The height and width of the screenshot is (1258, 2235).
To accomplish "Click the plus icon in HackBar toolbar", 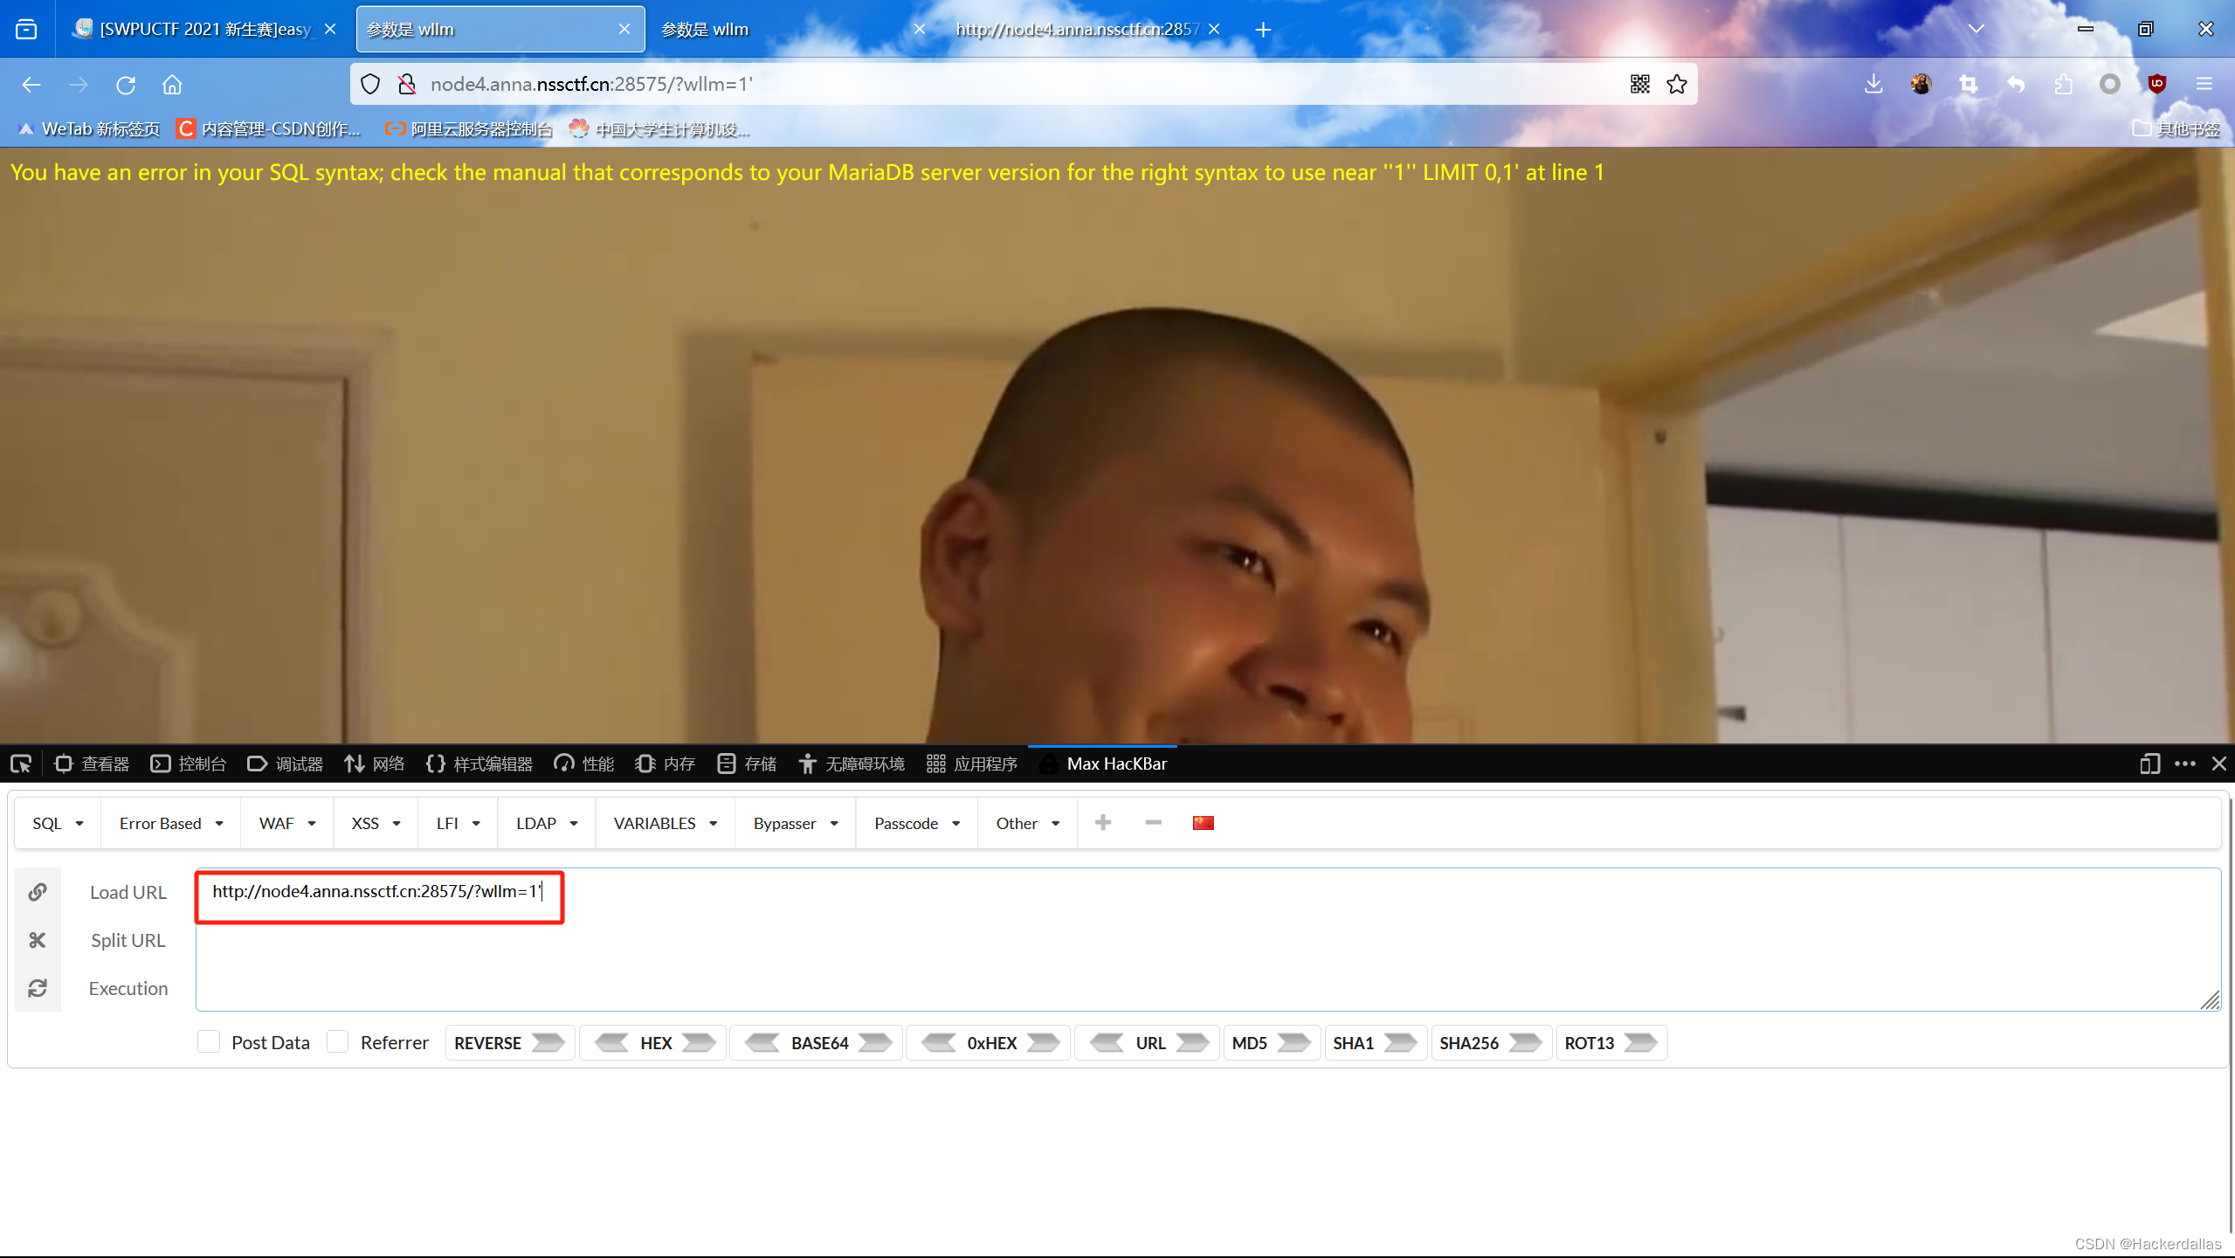I will 1103,823.
